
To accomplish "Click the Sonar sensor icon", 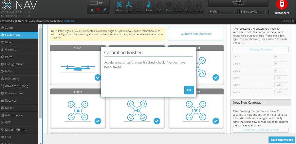I will click(x=179, y=7).
